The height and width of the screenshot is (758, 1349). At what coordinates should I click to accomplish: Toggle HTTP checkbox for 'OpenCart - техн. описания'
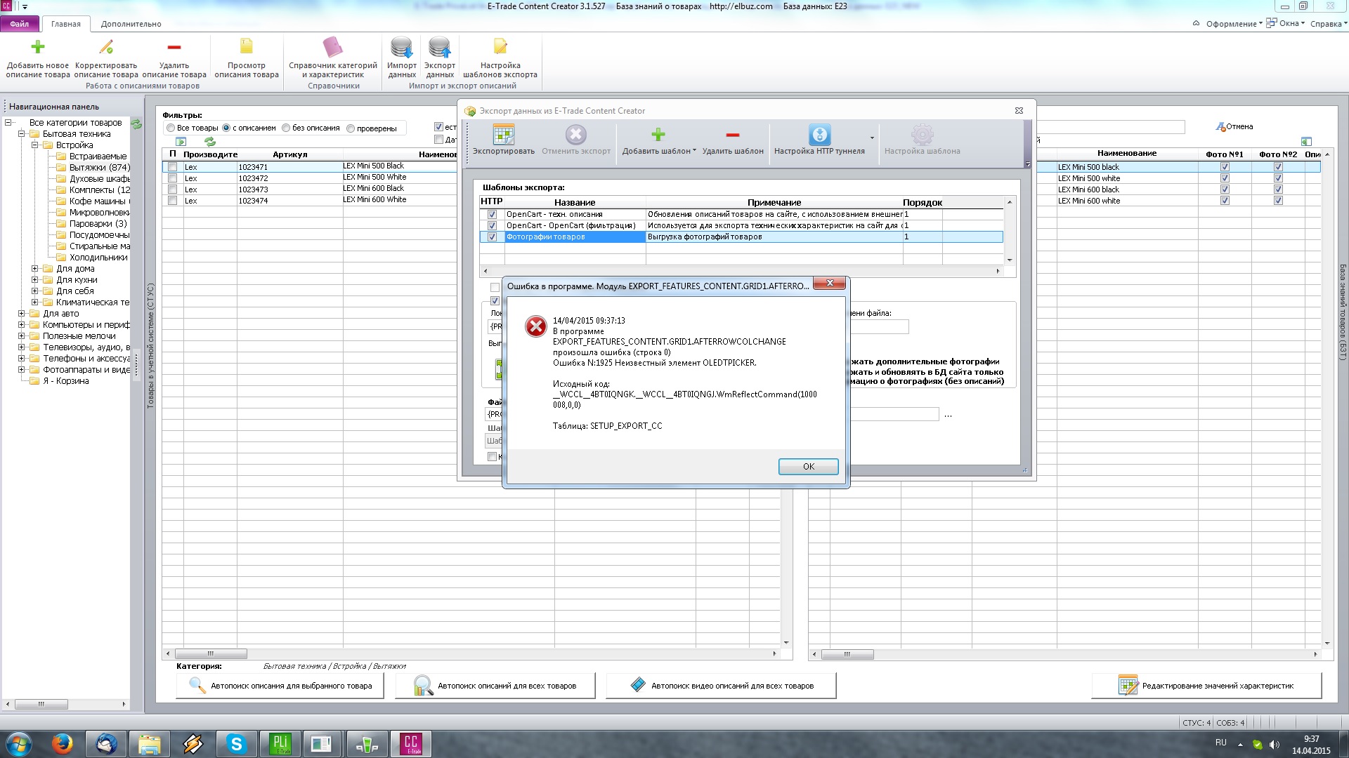coord(492,215)
